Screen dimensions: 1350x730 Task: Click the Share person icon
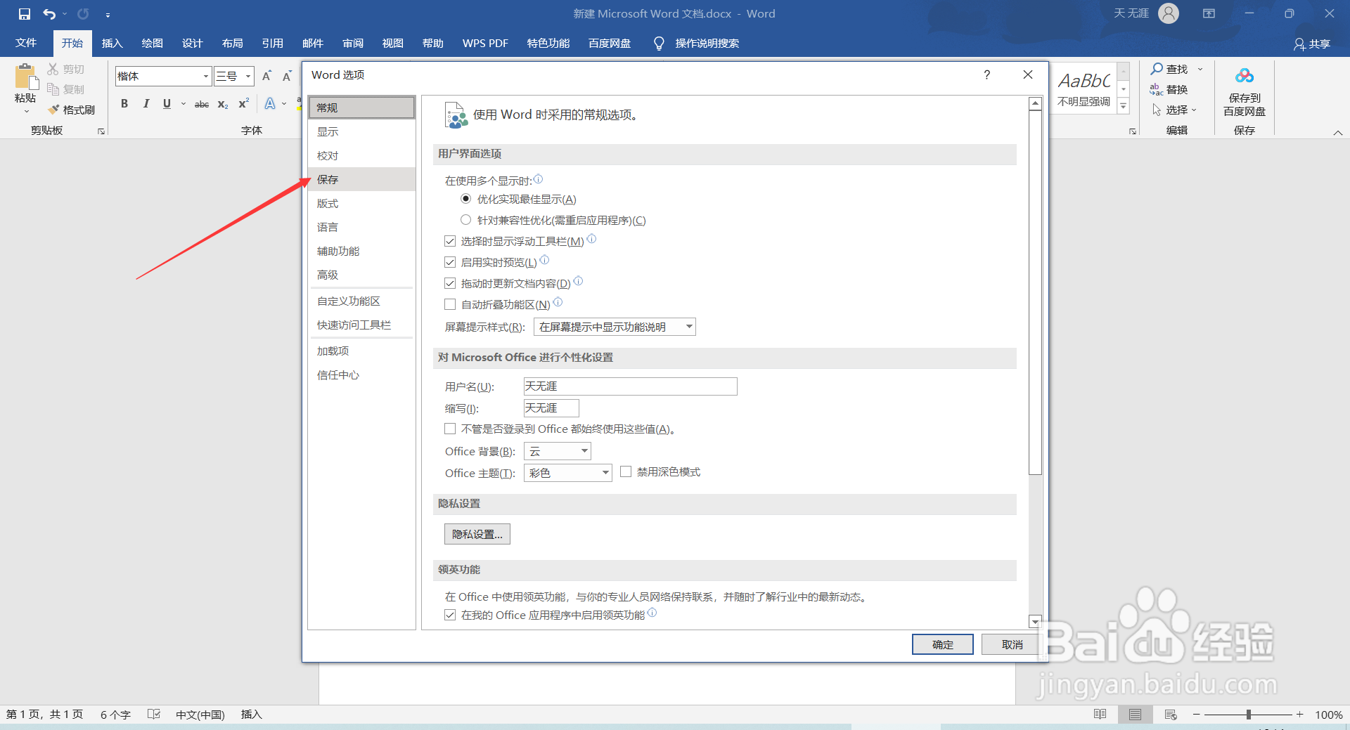pyautogui.click(x=1299, y=44)
